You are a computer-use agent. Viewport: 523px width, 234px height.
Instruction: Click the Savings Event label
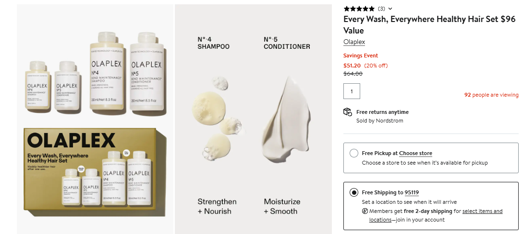click(x=361, y=56)
